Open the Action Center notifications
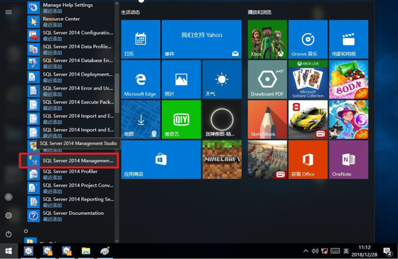 (387, 251)
